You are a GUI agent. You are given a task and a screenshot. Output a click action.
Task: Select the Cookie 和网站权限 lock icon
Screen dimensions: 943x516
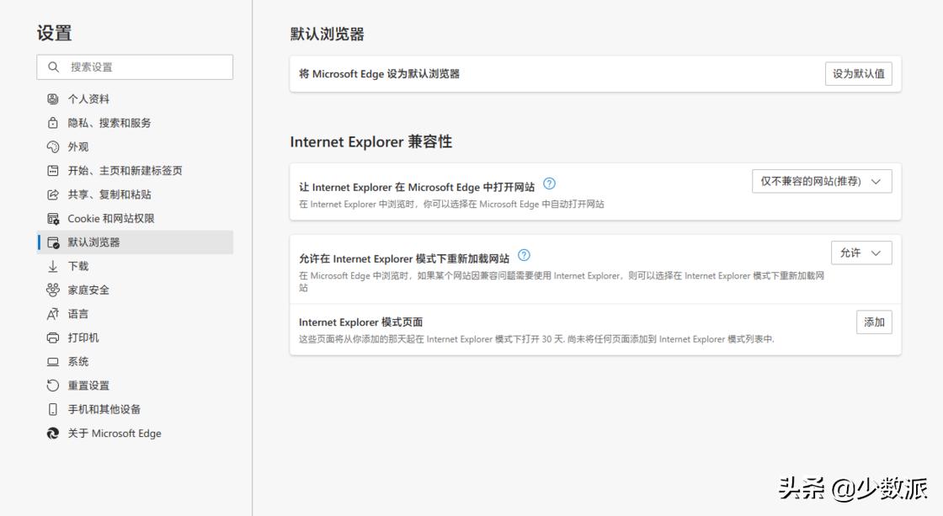tap(56, 218)
